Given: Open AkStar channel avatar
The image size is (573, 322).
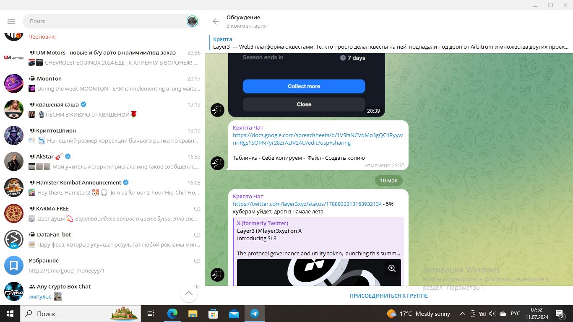Looking at the screenshot, I should click(x=14, y=161).
